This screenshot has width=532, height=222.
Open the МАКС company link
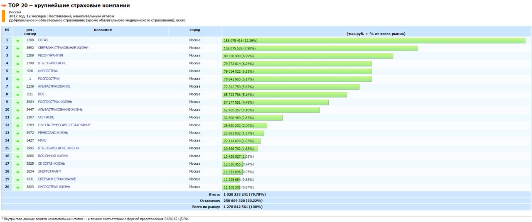[x=42, y=141]
